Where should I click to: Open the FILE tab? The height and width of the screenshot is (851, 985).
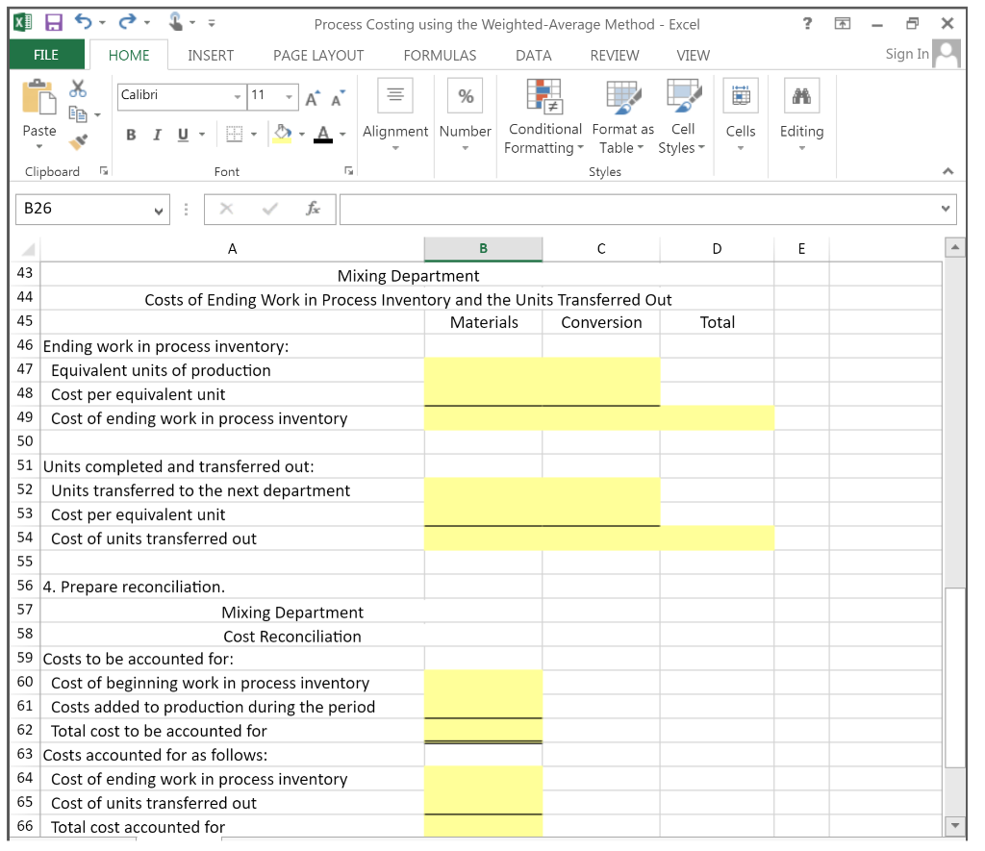point(46,55)
